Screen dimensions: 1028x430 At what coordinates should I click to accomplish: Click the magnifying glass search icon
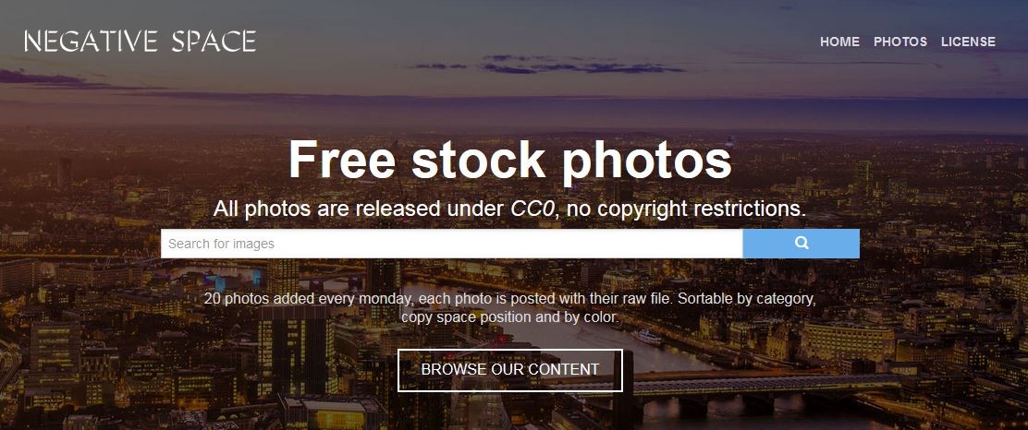(x=802, y=243)
